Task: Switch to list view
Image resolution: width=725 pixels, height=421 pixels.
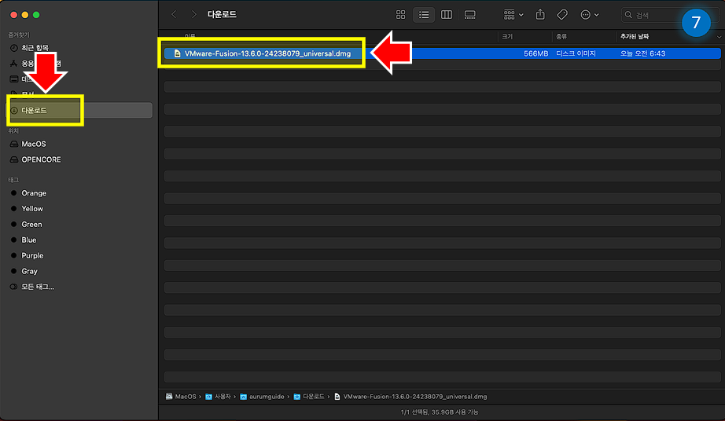Action: click(x=424, y=15)
